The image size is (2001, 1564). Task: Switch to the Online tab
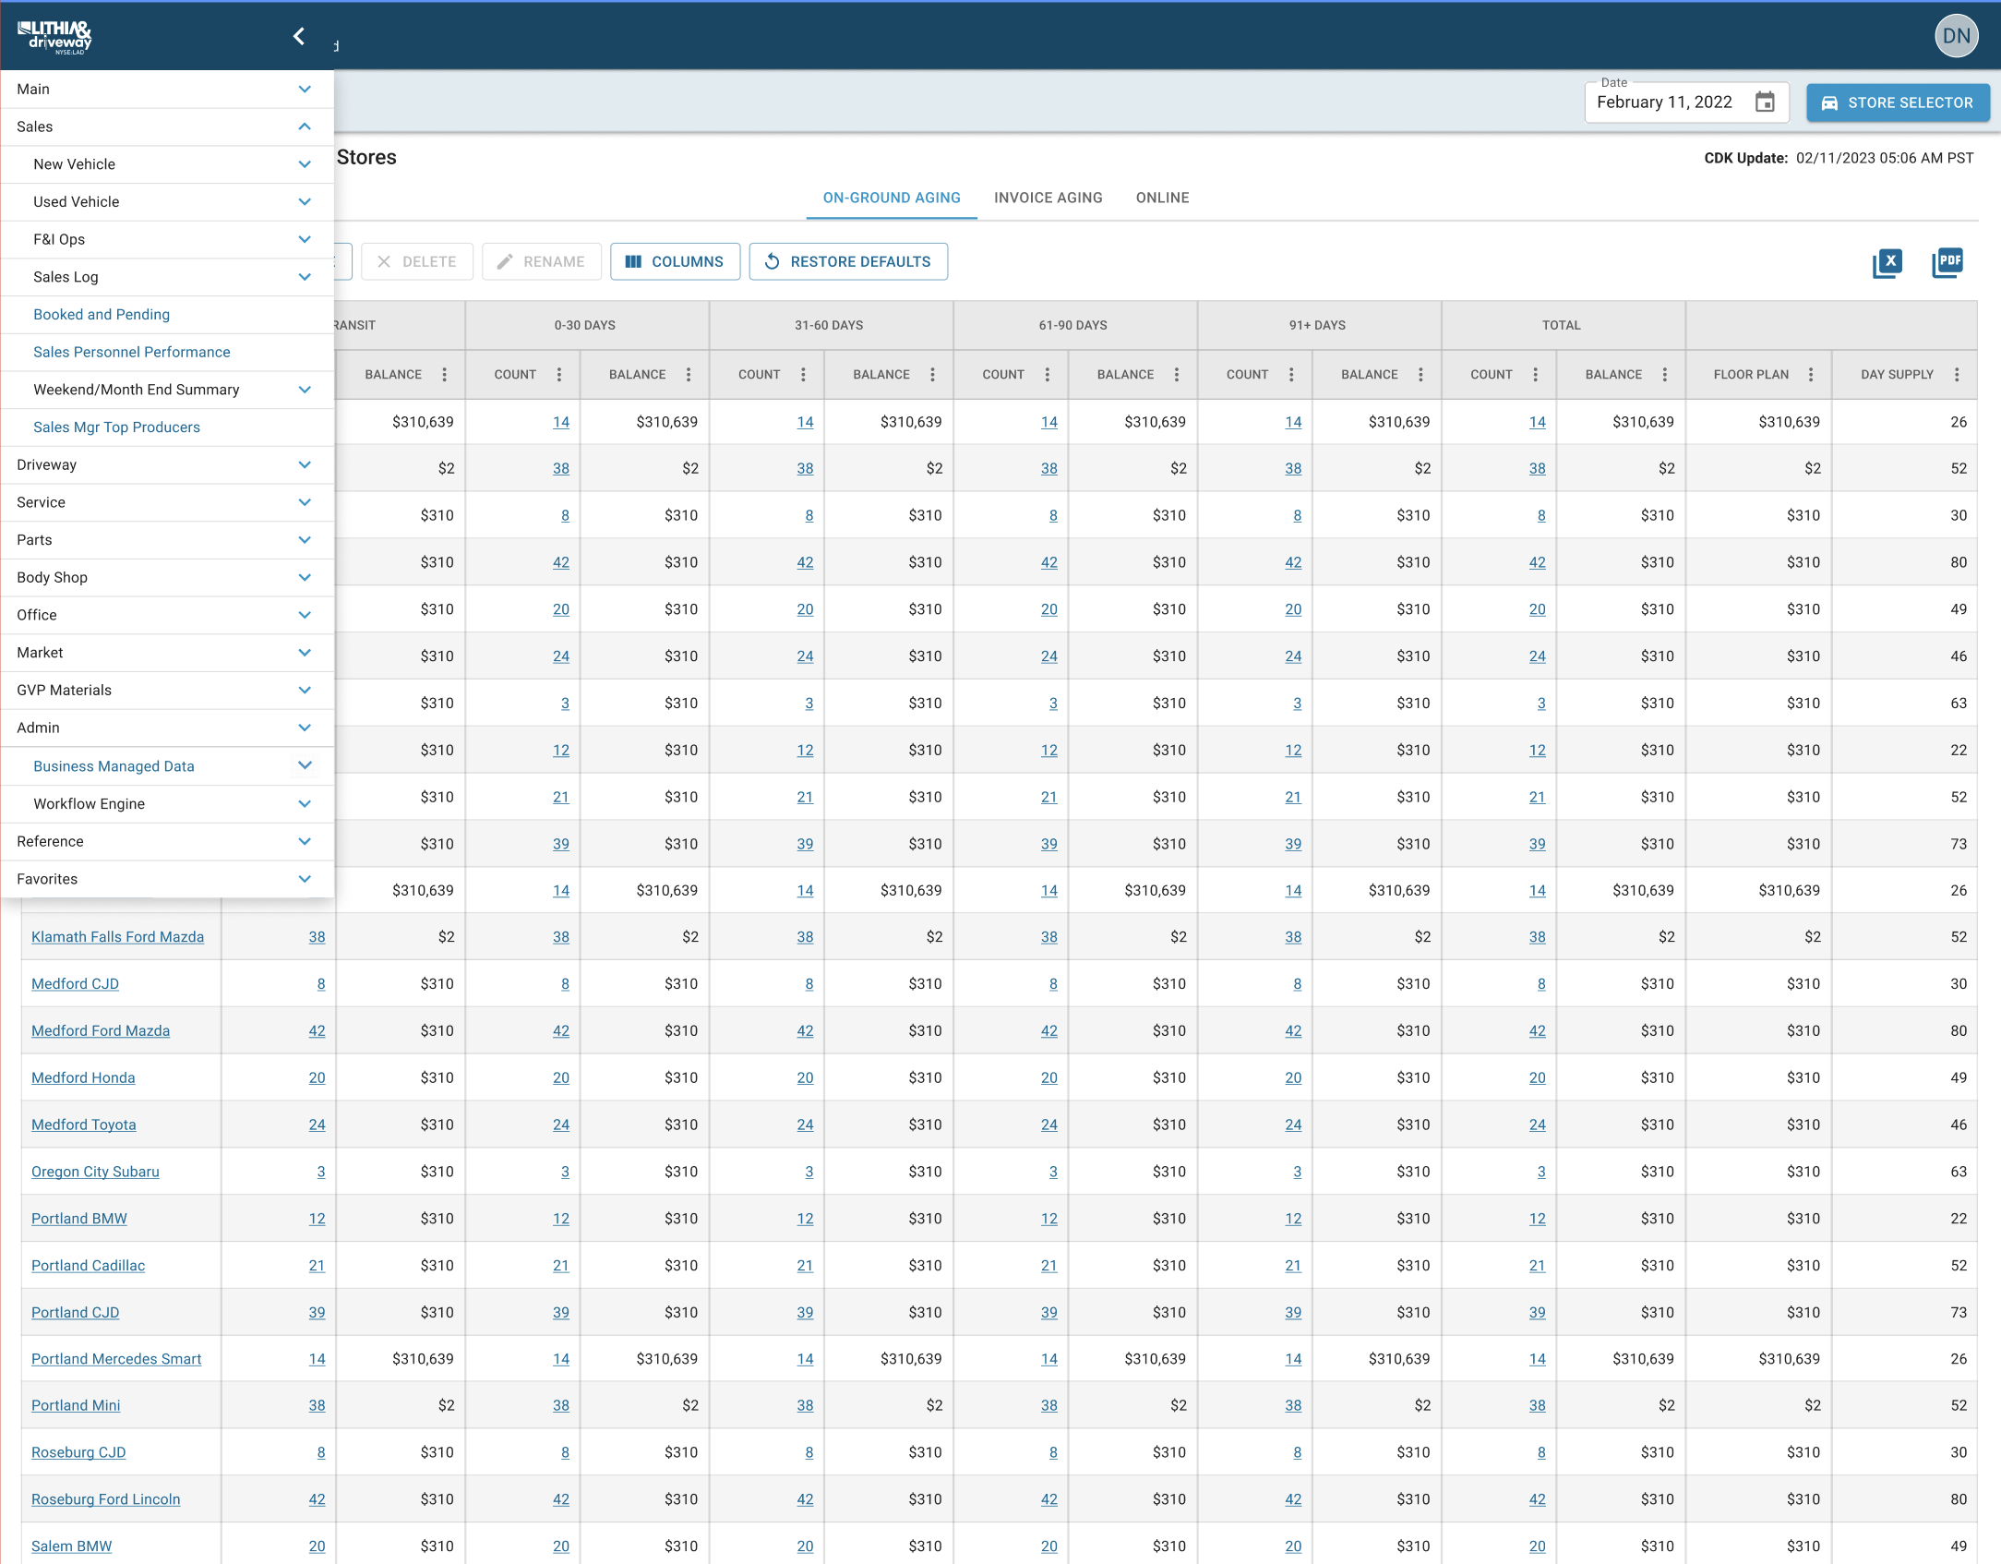pyautogui.click(x=1162, y=198)
